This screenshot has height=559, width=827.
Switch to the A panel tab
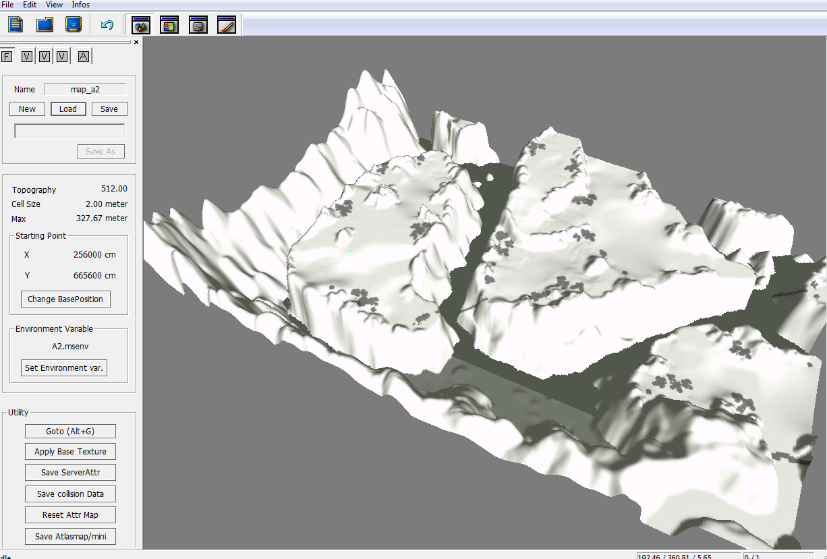(84, 57)
